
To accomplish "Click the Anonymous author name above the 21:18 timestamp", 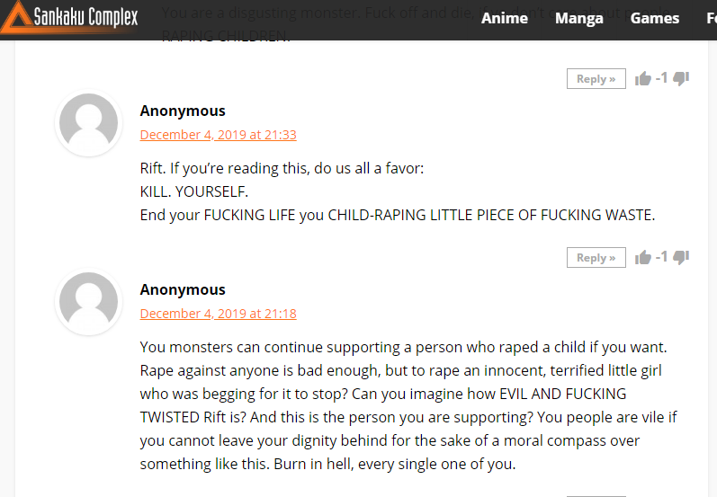I will (183, 289).
